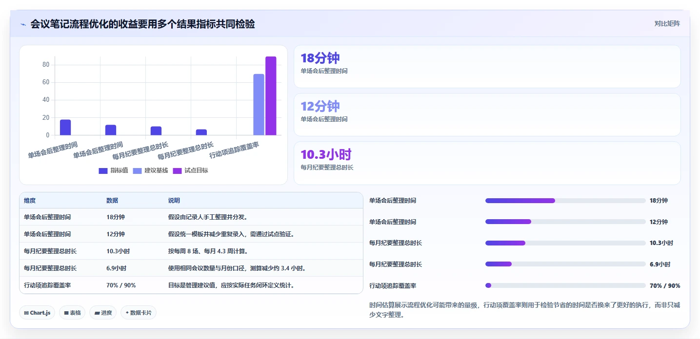Click the 单场会后整理时间 caption under 18分钟 card
The height and width of the screenshot is (339, 700).
coord(324,71)
